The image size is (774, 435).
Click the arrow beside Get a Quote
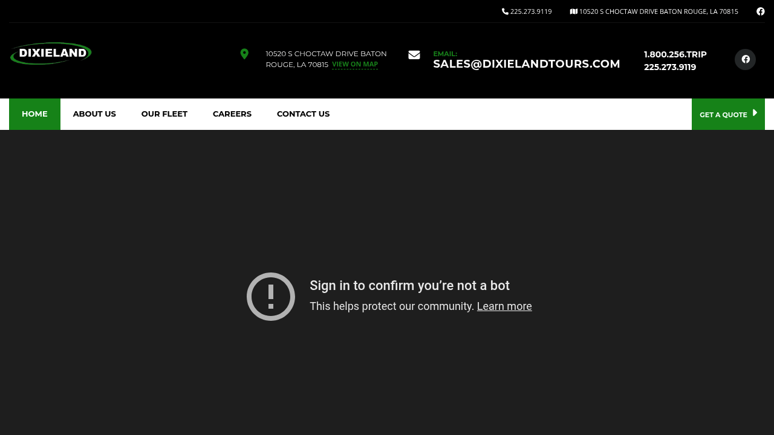(x=755, y=113)
